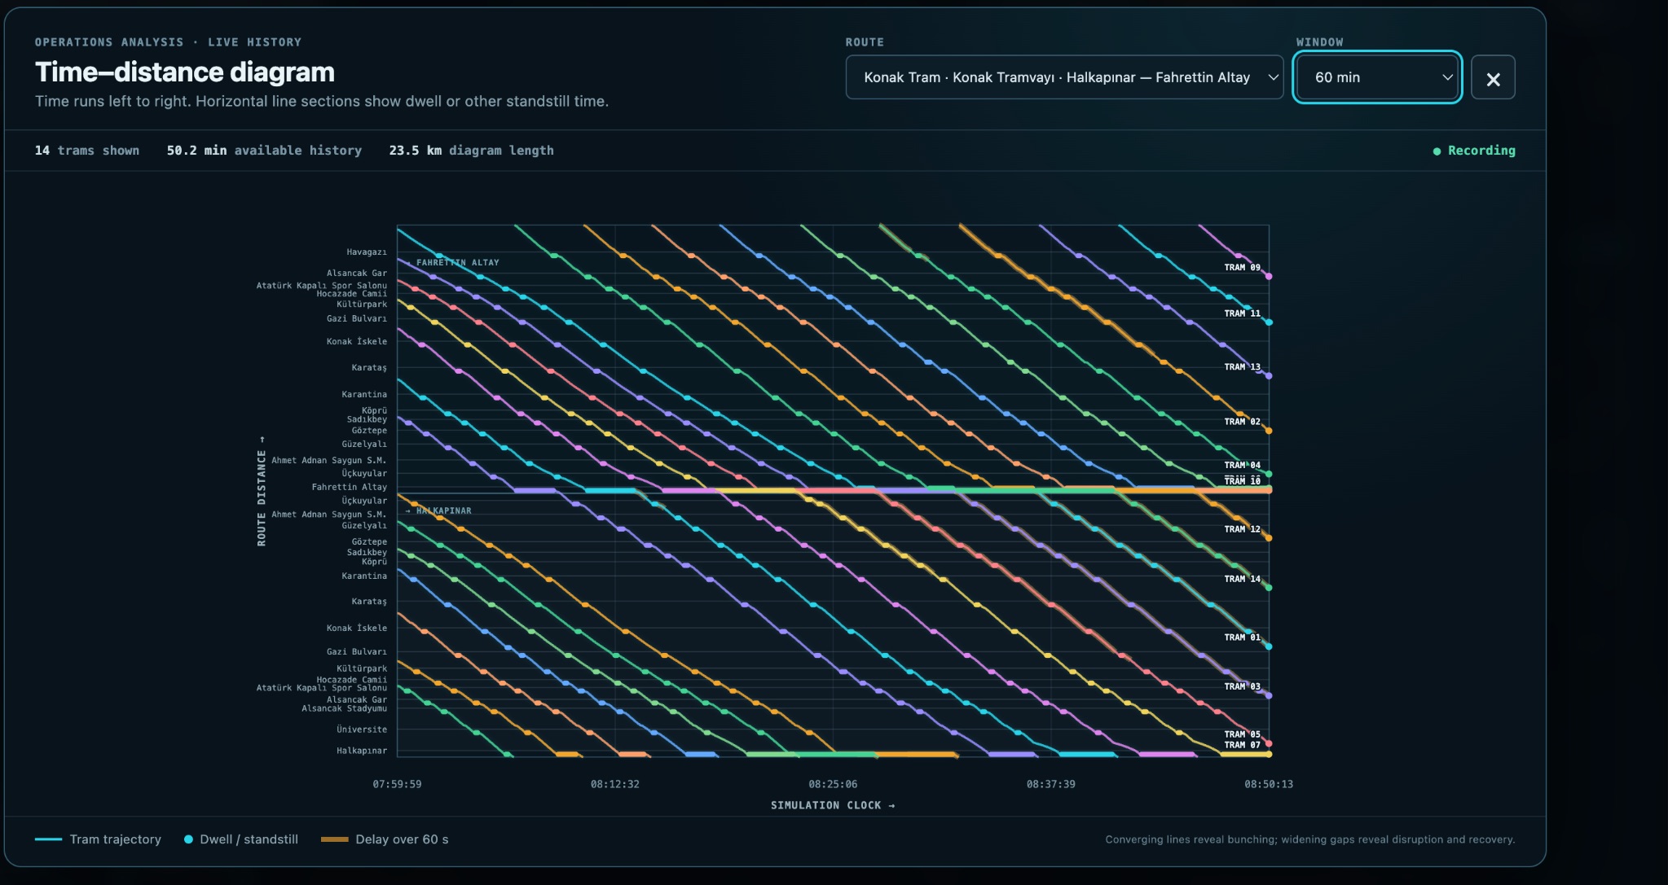Click the Üniversite stop label

click(x=362, y=729)
